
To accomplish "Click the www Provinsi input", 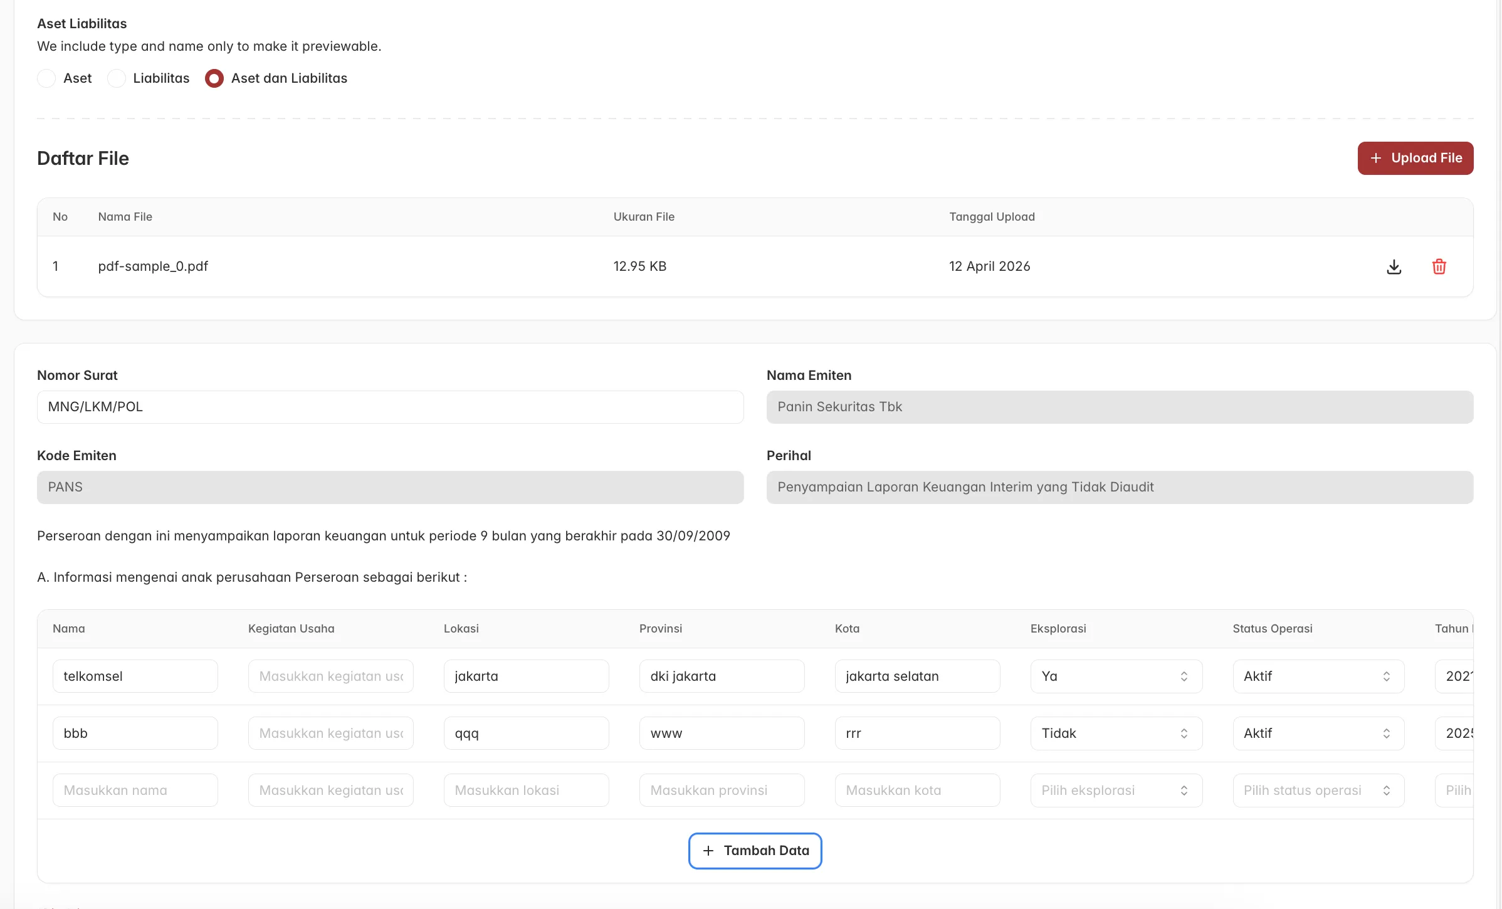I will tap(722, 733).
